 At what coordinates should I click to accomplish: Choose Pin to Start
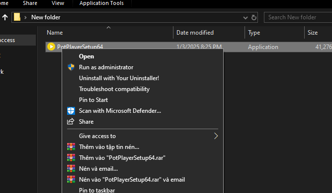pyautogui.click(x=143, y=100)
